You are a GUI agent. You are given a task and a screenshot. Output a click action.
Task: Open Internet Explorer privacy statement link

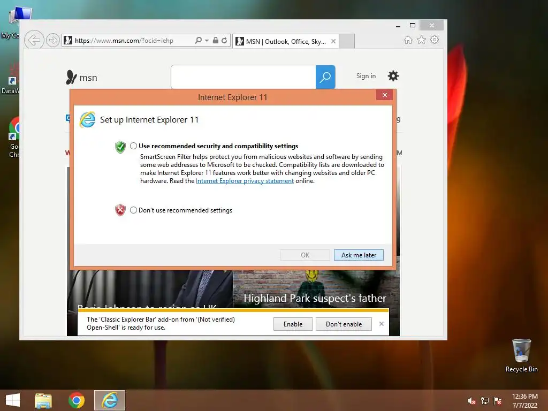click(x=245, y=181)
